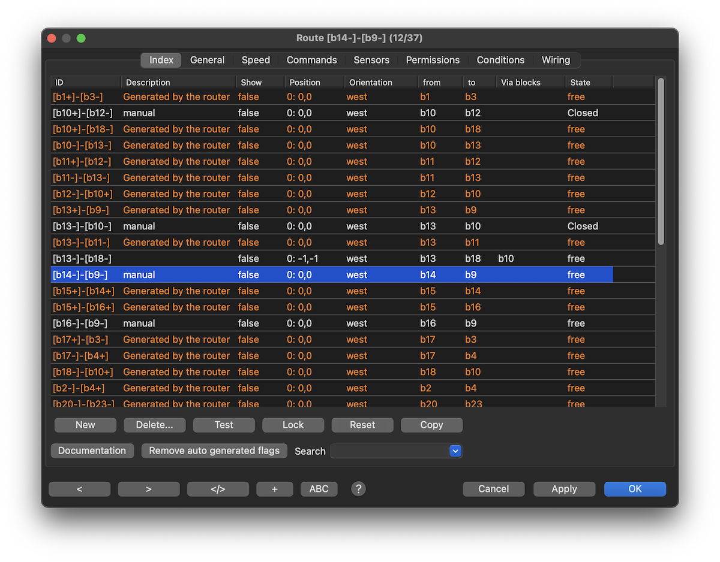Screen dimensions: 720x562
Task: Click Remove auto generated flags button
Action: click(x=214, y=451)
